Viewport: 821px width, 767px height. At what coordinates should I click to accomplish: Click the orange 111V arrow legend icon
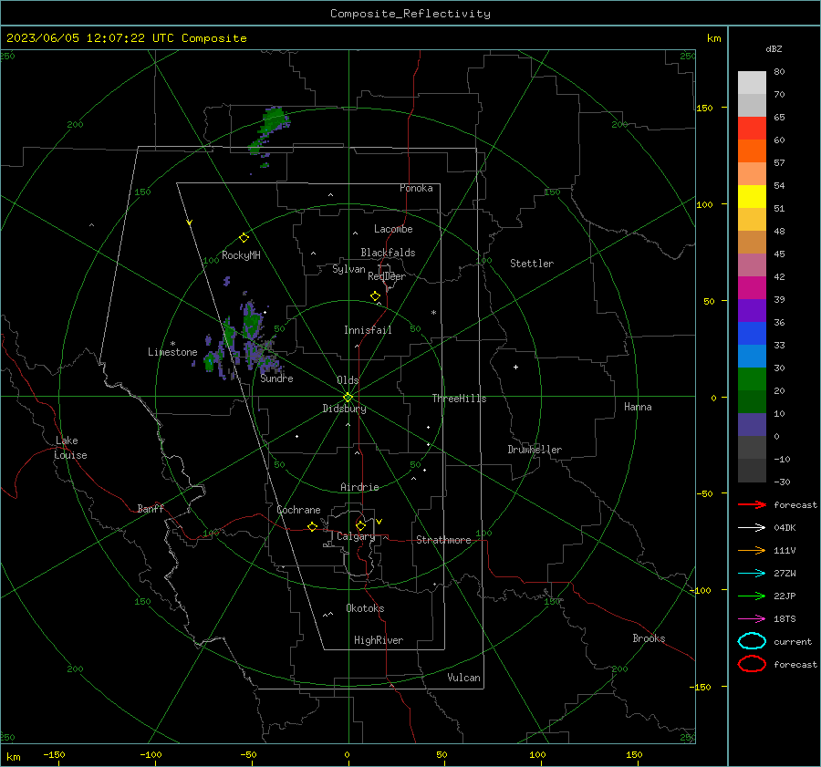pyautogui.click(x=752, y=550)
